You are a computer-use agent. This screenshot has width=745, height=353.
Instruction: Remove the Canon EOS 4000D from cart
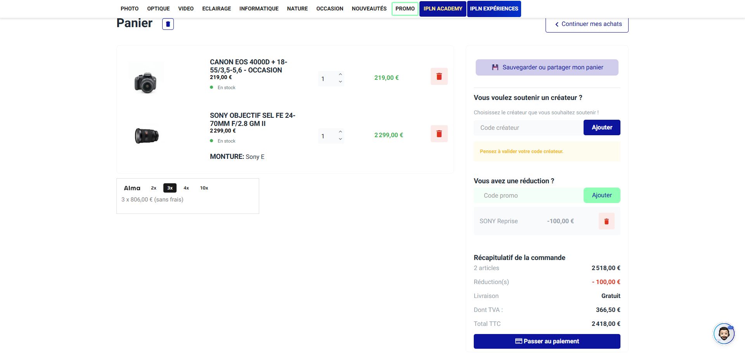(x=439, y=76)
